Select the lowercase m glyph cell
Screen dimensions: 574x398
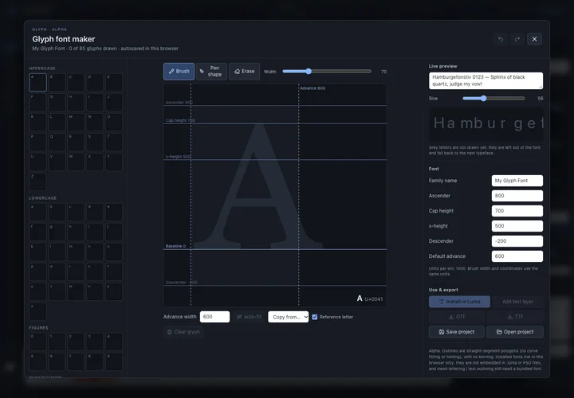point(76,252)
